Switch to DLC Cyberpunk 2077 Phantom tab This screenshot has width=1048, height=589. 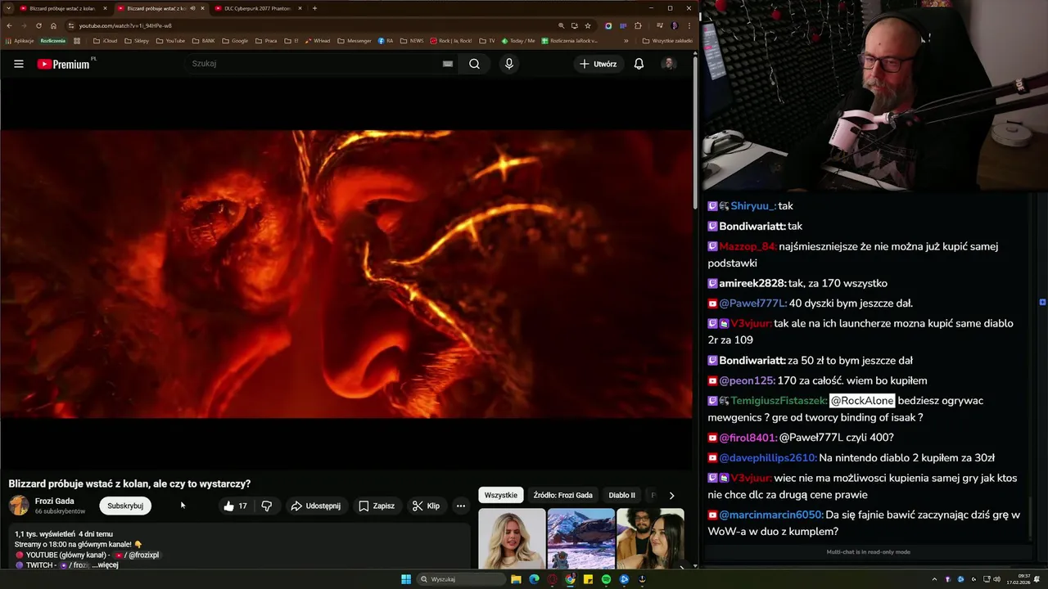(258, 8)
